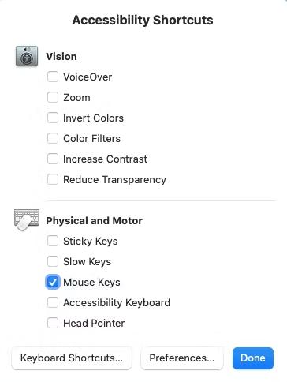Enable the Slow Keys checkbox

53,261
